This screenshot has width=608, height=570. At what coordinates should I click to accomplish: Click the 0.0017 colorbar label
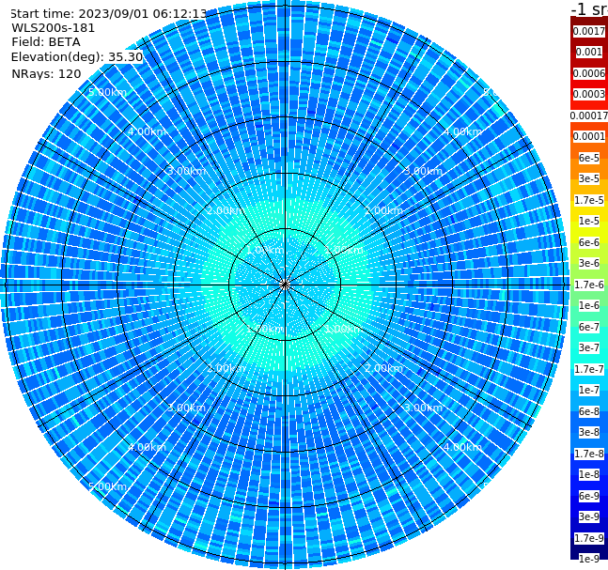[x=589, y=31]
